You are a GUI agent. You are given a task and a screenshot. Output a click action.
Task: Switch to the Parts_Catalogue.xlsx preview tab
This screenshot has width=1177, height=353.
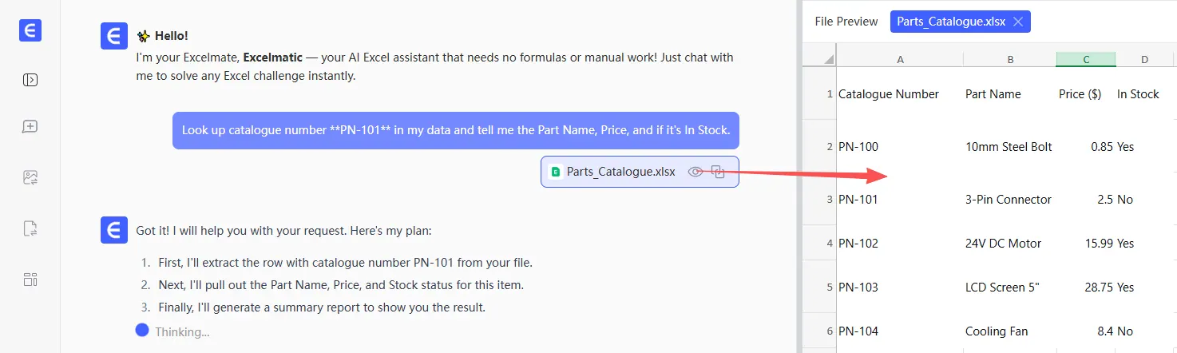pos(950,22)
